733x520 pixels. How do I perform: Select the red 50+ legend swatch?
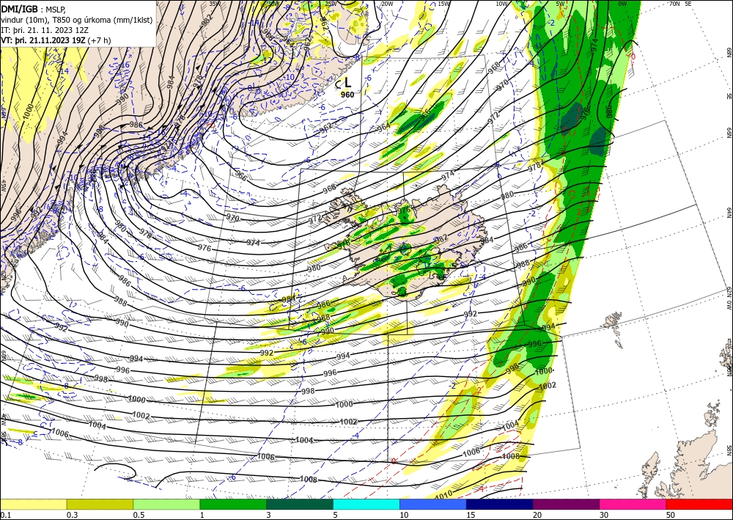click(699, 504)
